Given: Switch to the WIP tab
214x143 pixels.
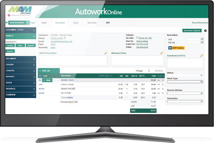Looking at the screenshot, I should [108, 23].
